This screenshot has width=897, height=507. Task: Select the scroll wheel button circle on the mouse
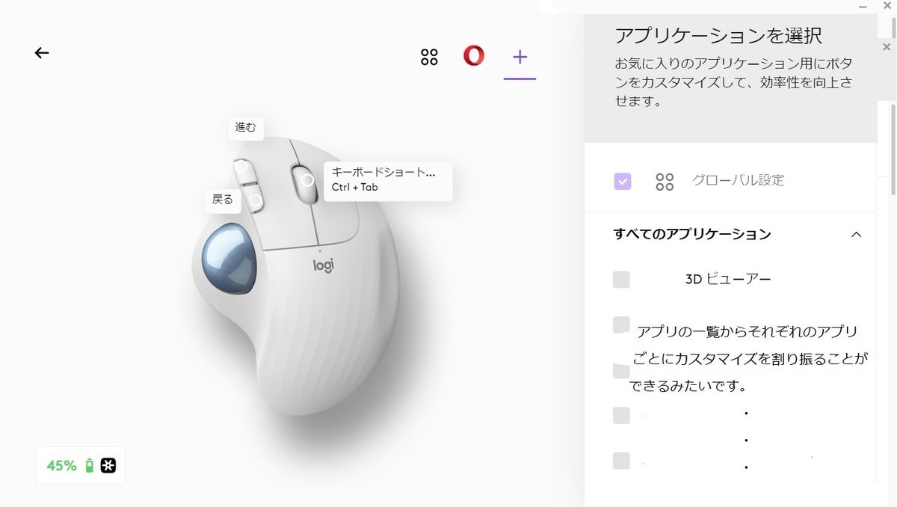click(307, 180)
